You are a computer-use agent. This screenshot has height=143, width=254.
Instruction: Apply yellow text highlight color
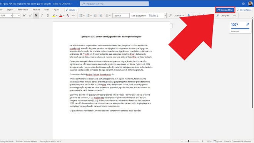pos(53,15)
